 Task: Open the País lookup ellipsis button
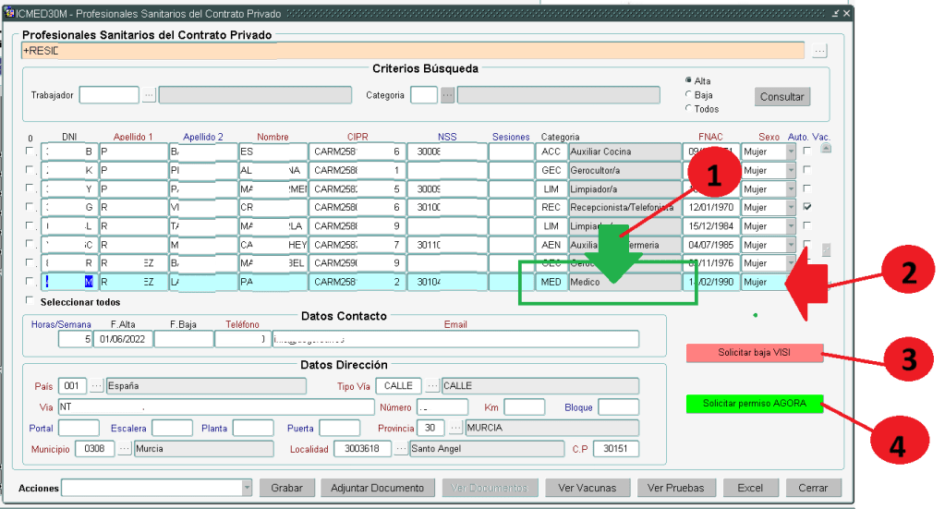point(97,386)
